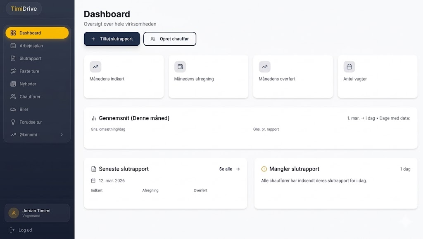The image size is (423, 239).
Task: Click the Dashboard grid icon in sidebar
Action: 13,33
